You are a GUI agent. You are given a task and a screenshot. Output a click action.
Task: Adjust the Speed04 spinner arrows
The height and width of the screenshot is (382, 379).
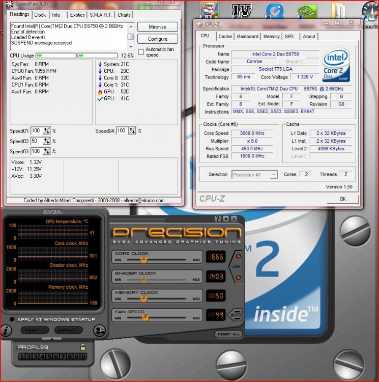click(132, 131)
